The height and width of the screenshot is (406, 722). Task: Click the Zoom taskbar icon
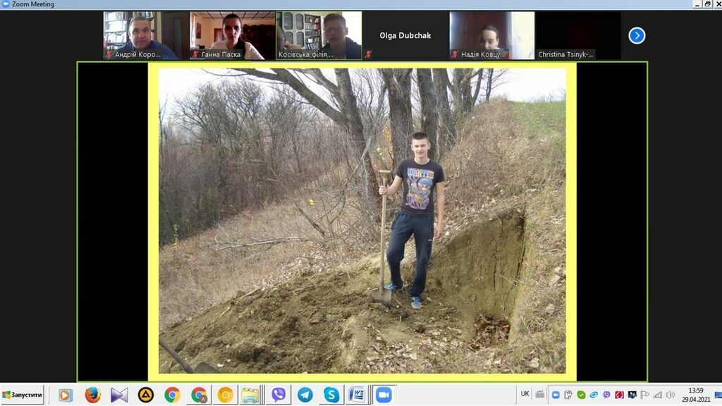[384, 395]
